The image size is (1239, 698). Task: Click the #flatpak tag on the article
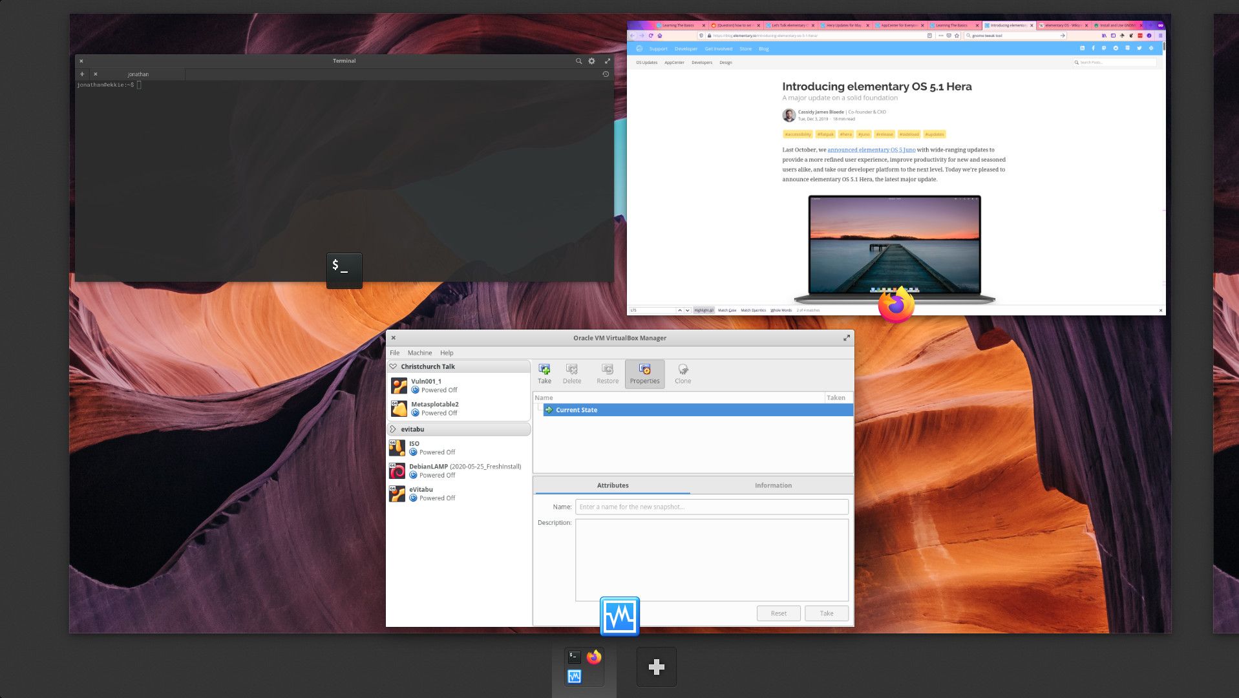point(825,134)
